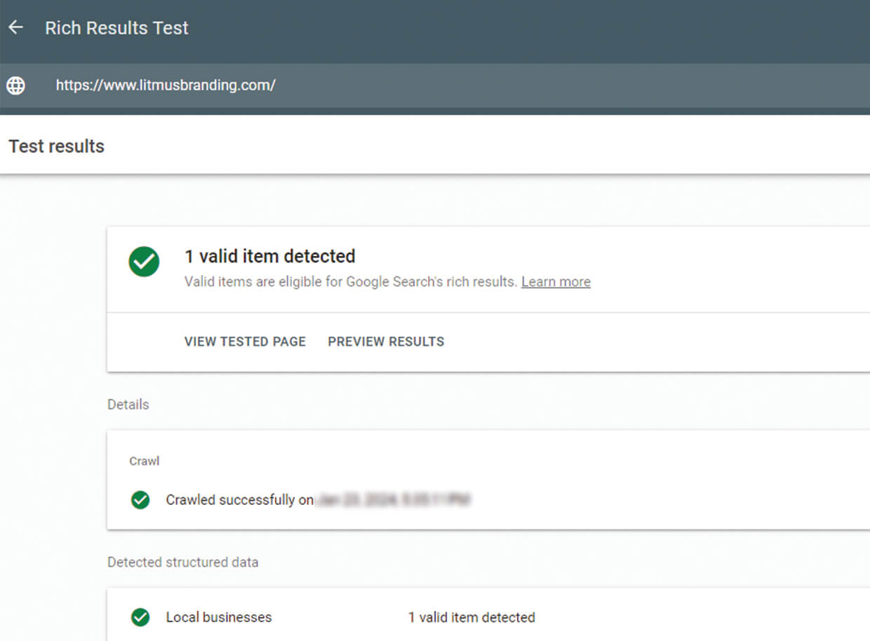Expand the Crawl details card
Viewport: 870px width, 641px height.
pyautogui.click(x=144, y=461)
